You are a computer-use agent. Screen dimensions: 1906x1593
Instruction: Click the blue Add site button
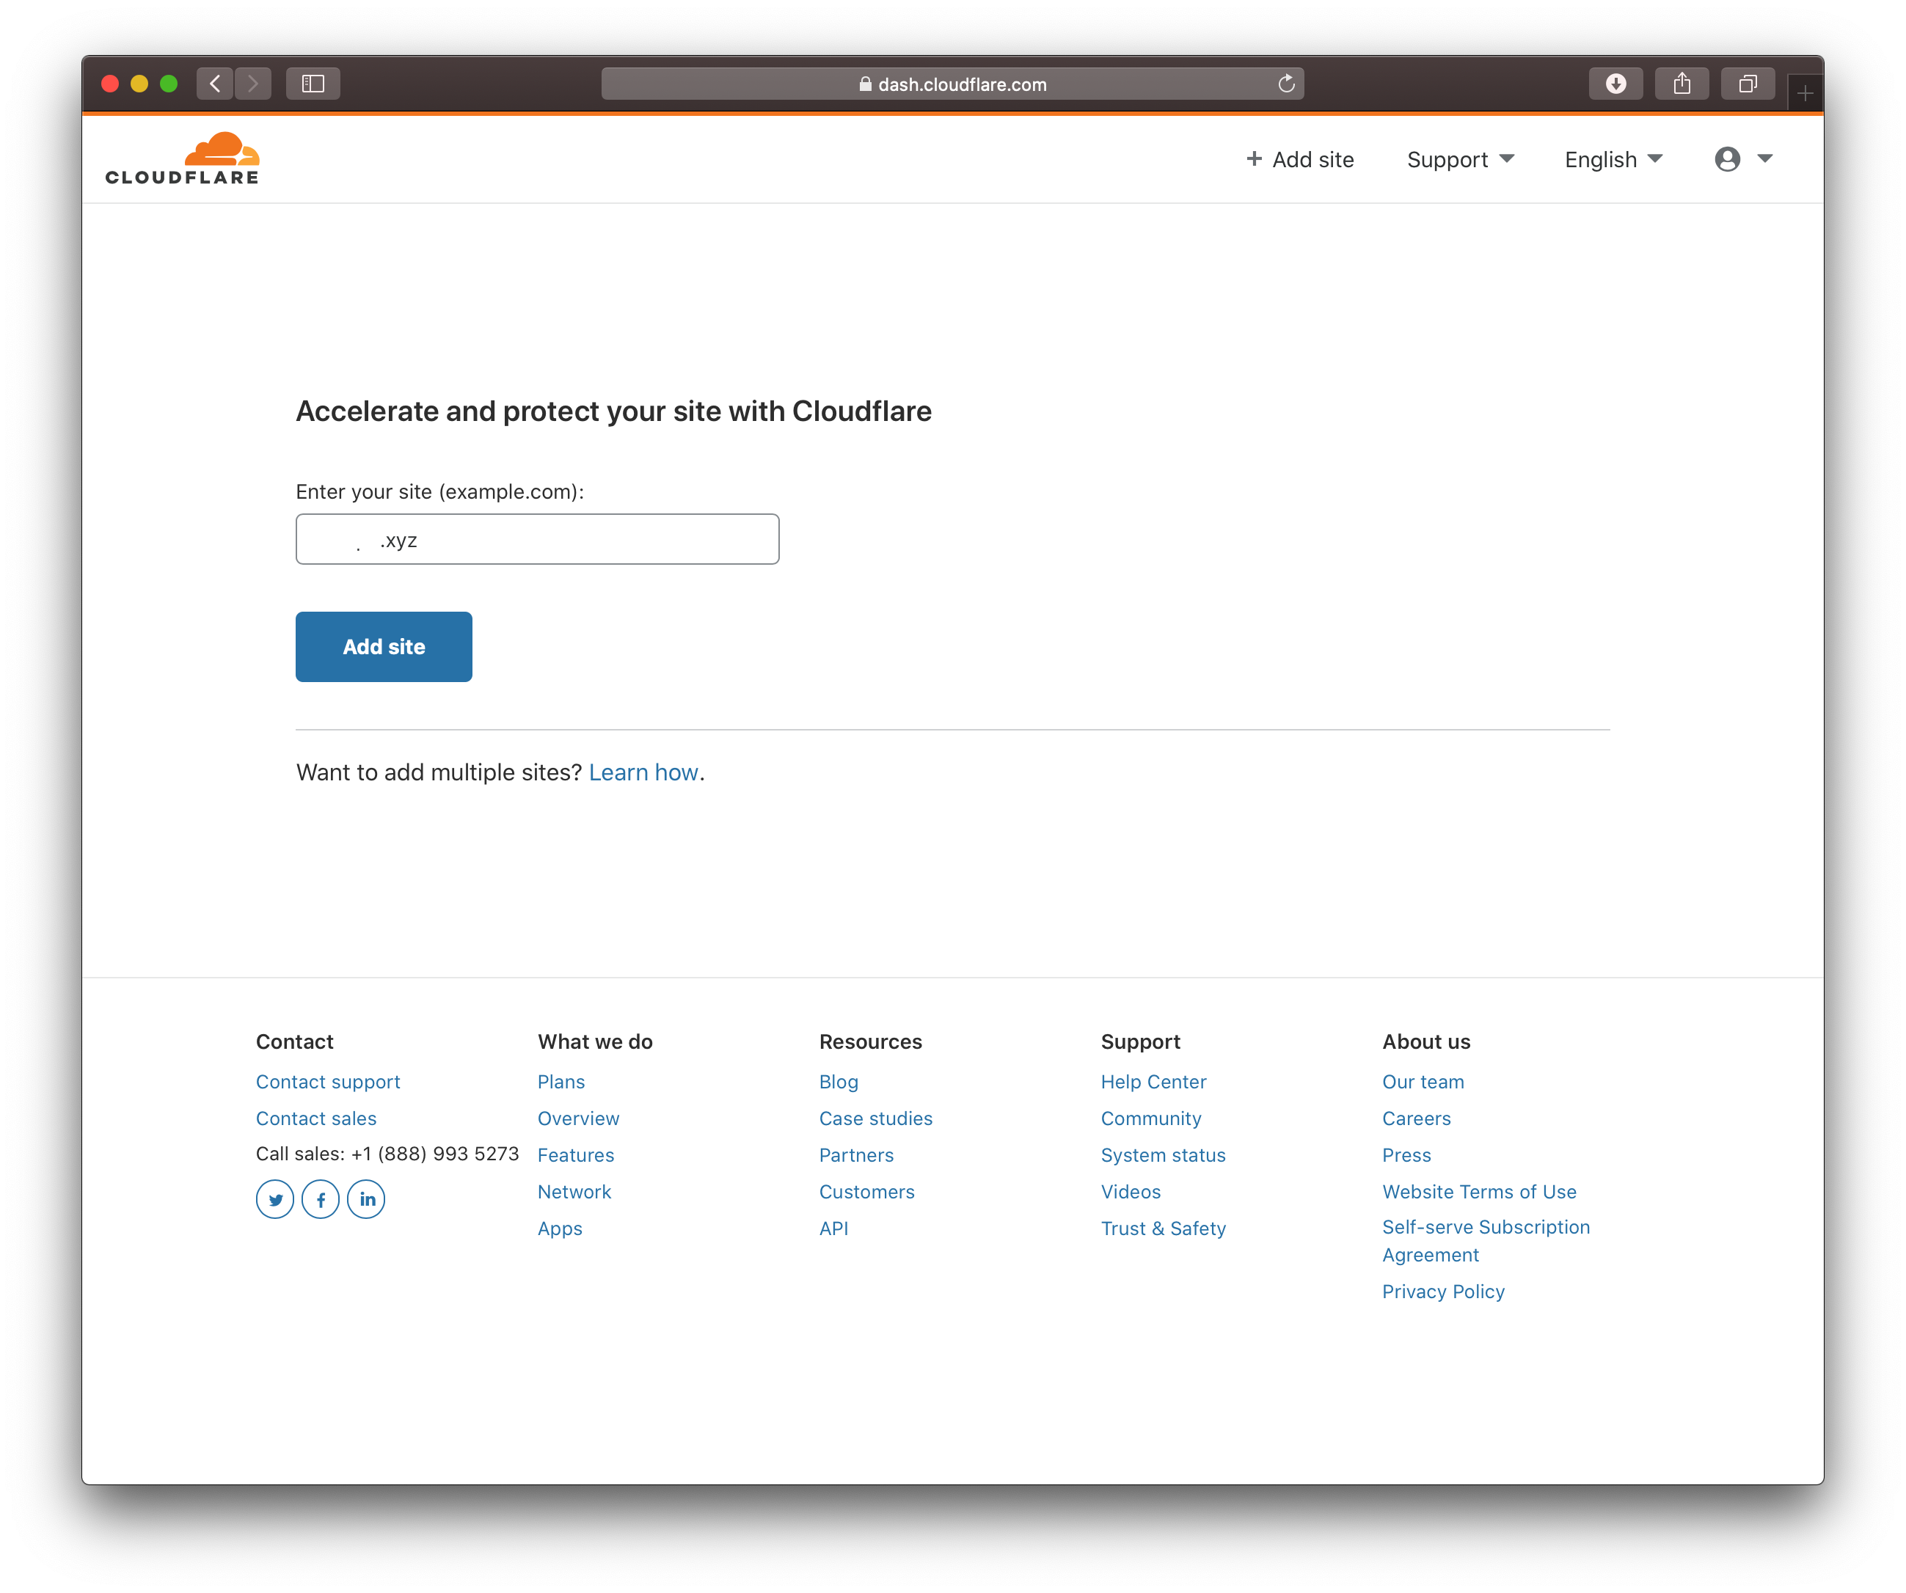point(384,647)
